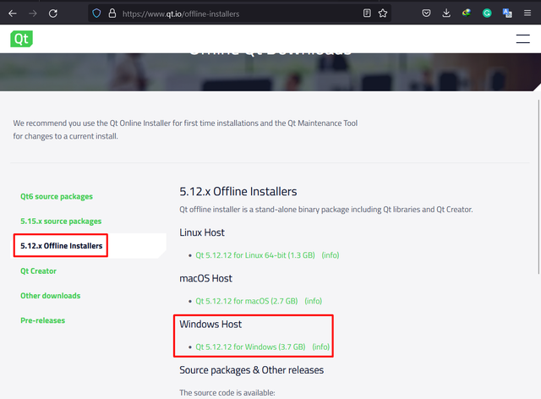
Task: Click the stand-alone binary package description text
Action: tap(326, 210)
